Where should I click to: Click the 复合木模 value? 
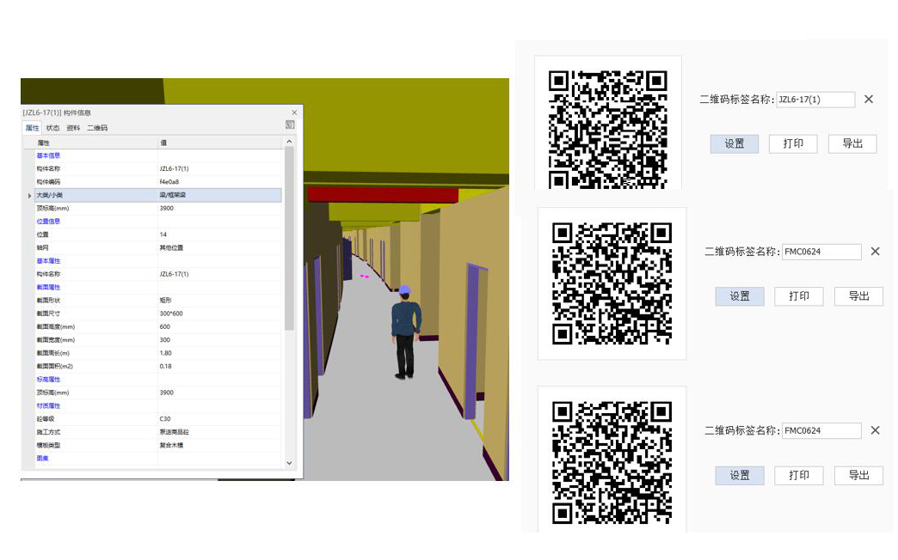click(x=171, y=445)
